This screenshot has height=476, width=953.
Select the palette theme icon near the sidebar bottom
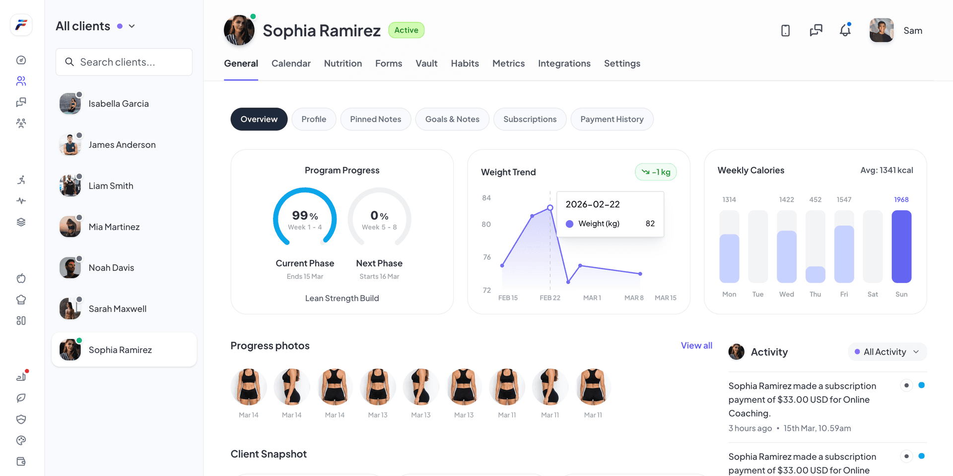pyautogui.click(x=21, y=440)
